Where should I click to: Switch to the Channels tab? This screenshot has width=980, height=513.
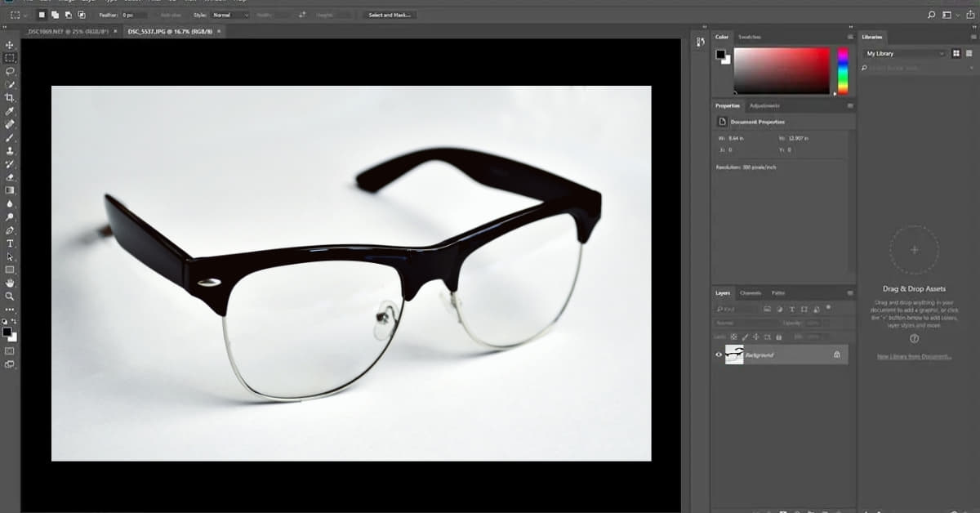(750, 292)
